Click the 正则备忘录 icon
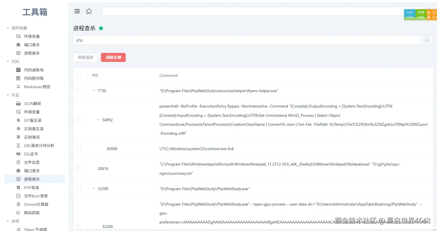The width and height of the screenshot is (437, 231). click(x=18, y=129)
